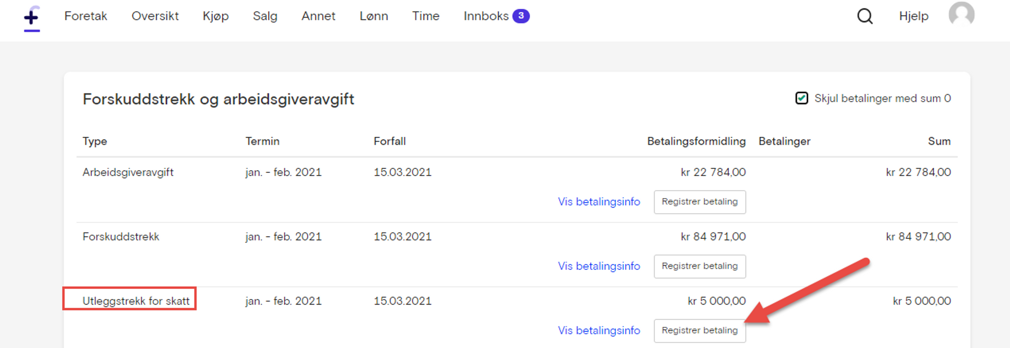Open the Salg menu
Screen dimensions: 1010x348
pos(265,16)
